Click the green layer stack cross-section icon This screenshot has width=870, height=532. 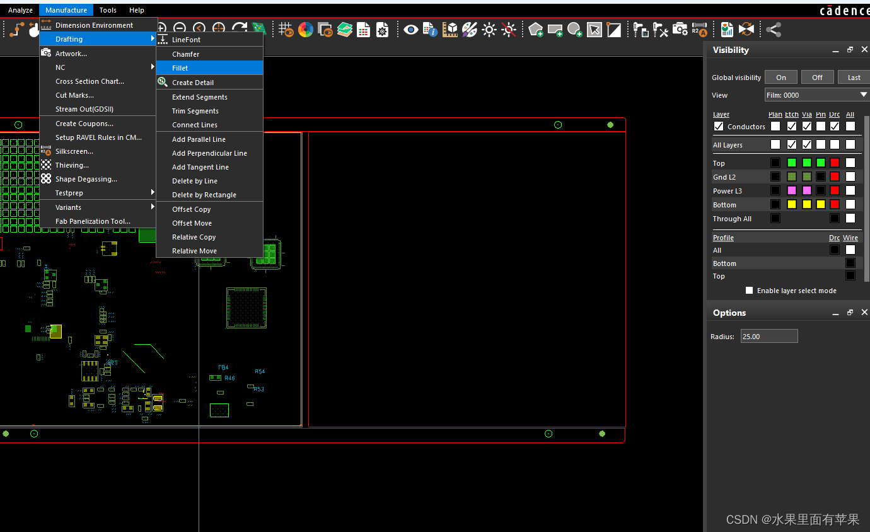tap(344, 30)
